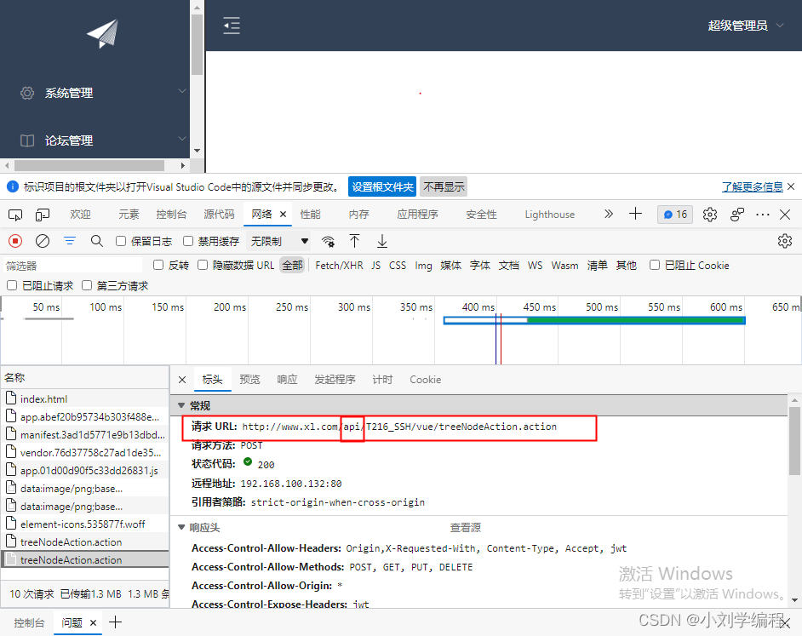Stop recording network log

coord(15,240)
